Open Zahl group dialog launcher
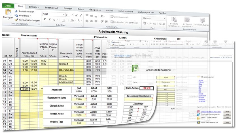This screenshot has height=134, width=244. [x=165, y=29]
